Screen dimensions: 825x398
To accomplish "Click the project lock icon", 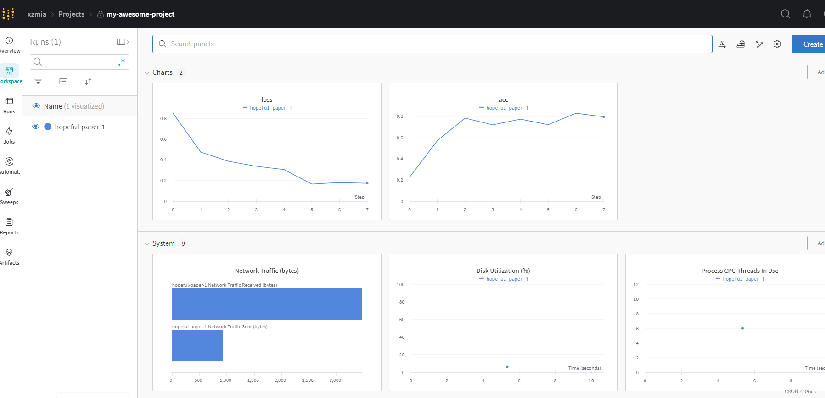I will pyautogui.click(x=101, y=14).
